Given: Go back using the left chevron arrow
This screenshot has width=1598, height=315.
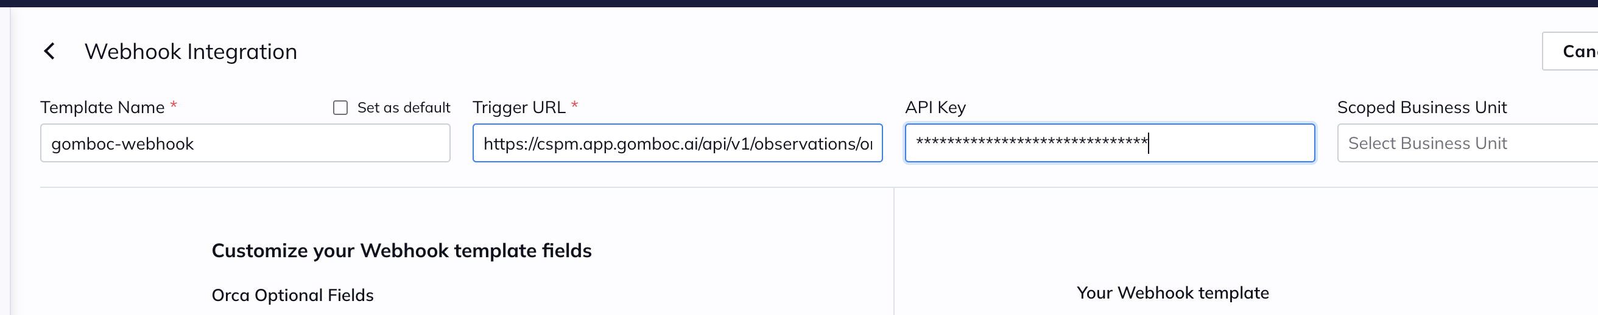Looking at the screenshot, I should [49, 51].
